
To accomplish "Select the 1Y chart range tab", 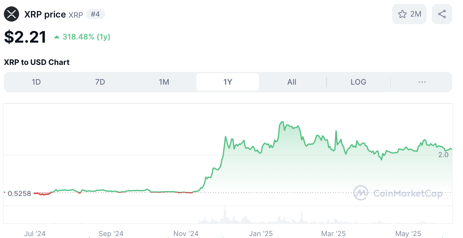I will click(228, 82).
